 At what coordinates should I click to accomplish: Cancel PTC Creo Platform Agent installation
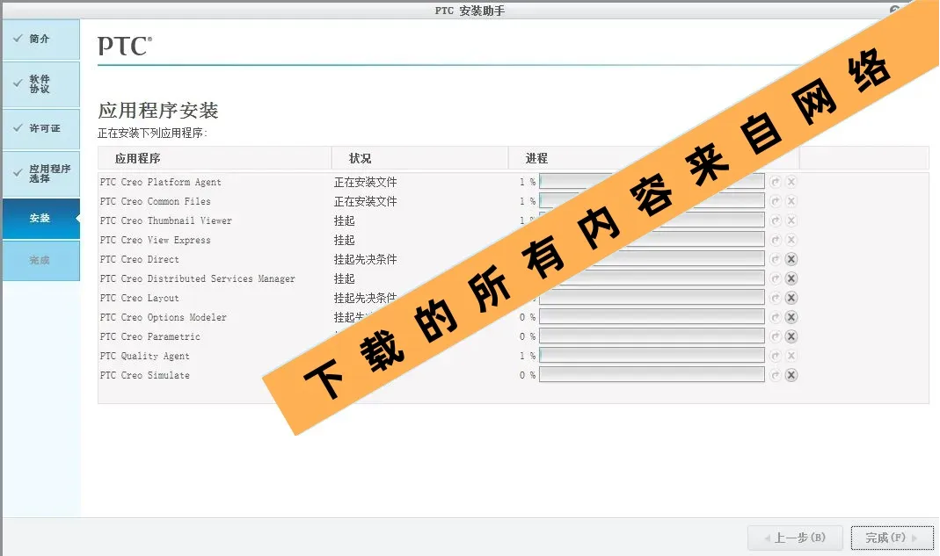(791, 182)
